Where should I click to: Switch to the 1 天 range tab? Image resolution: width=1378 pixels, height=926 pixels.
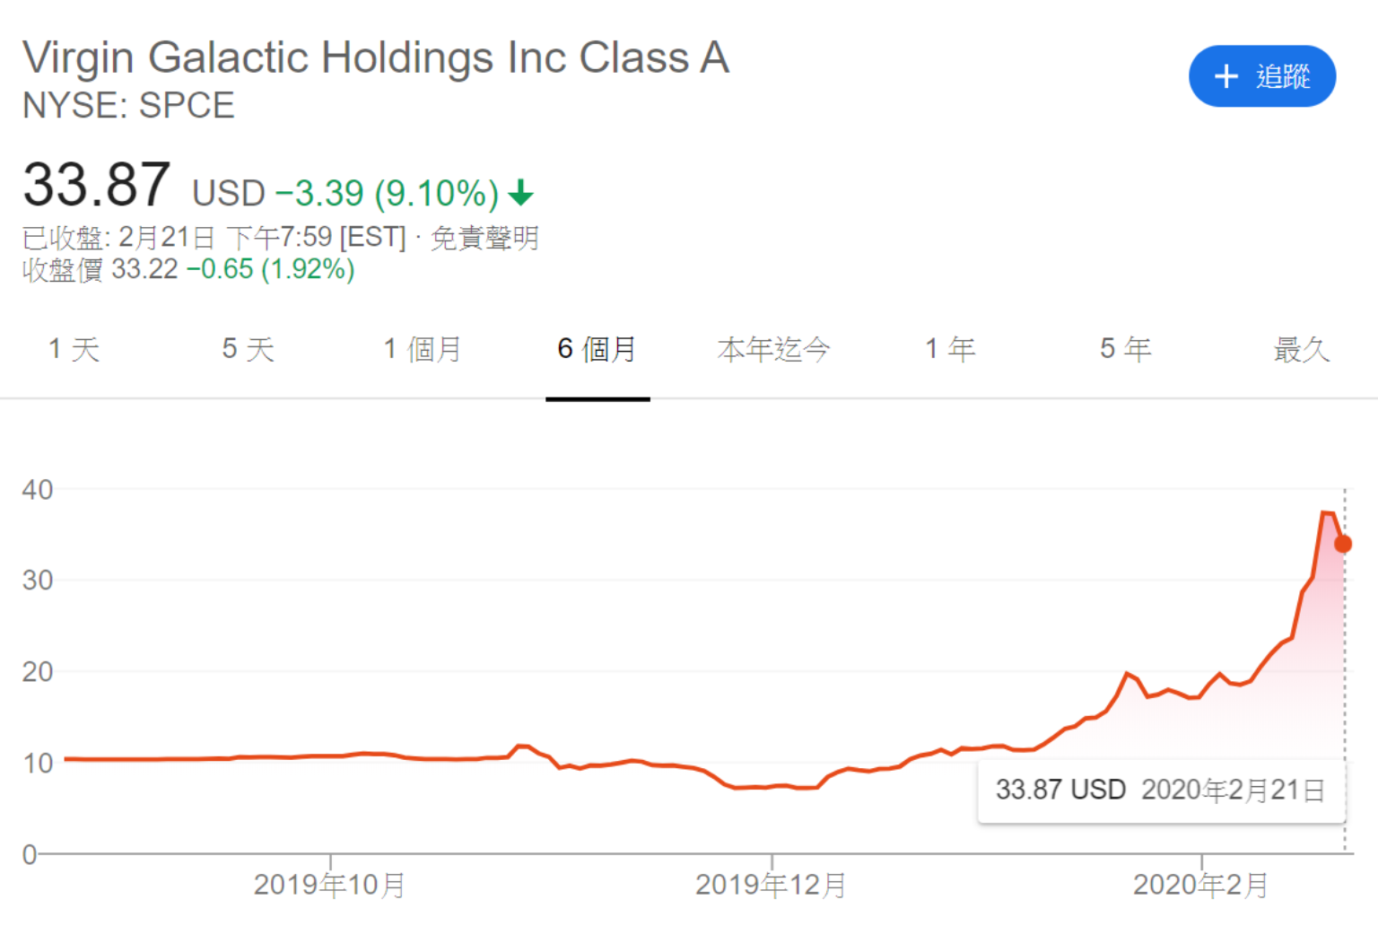point(74,349)
